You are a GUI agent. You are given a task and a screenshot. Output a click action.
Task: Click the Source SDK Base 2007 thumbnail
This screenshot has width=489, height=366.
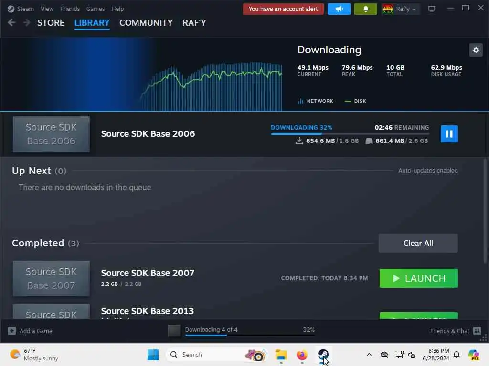(x=51, y=278)
